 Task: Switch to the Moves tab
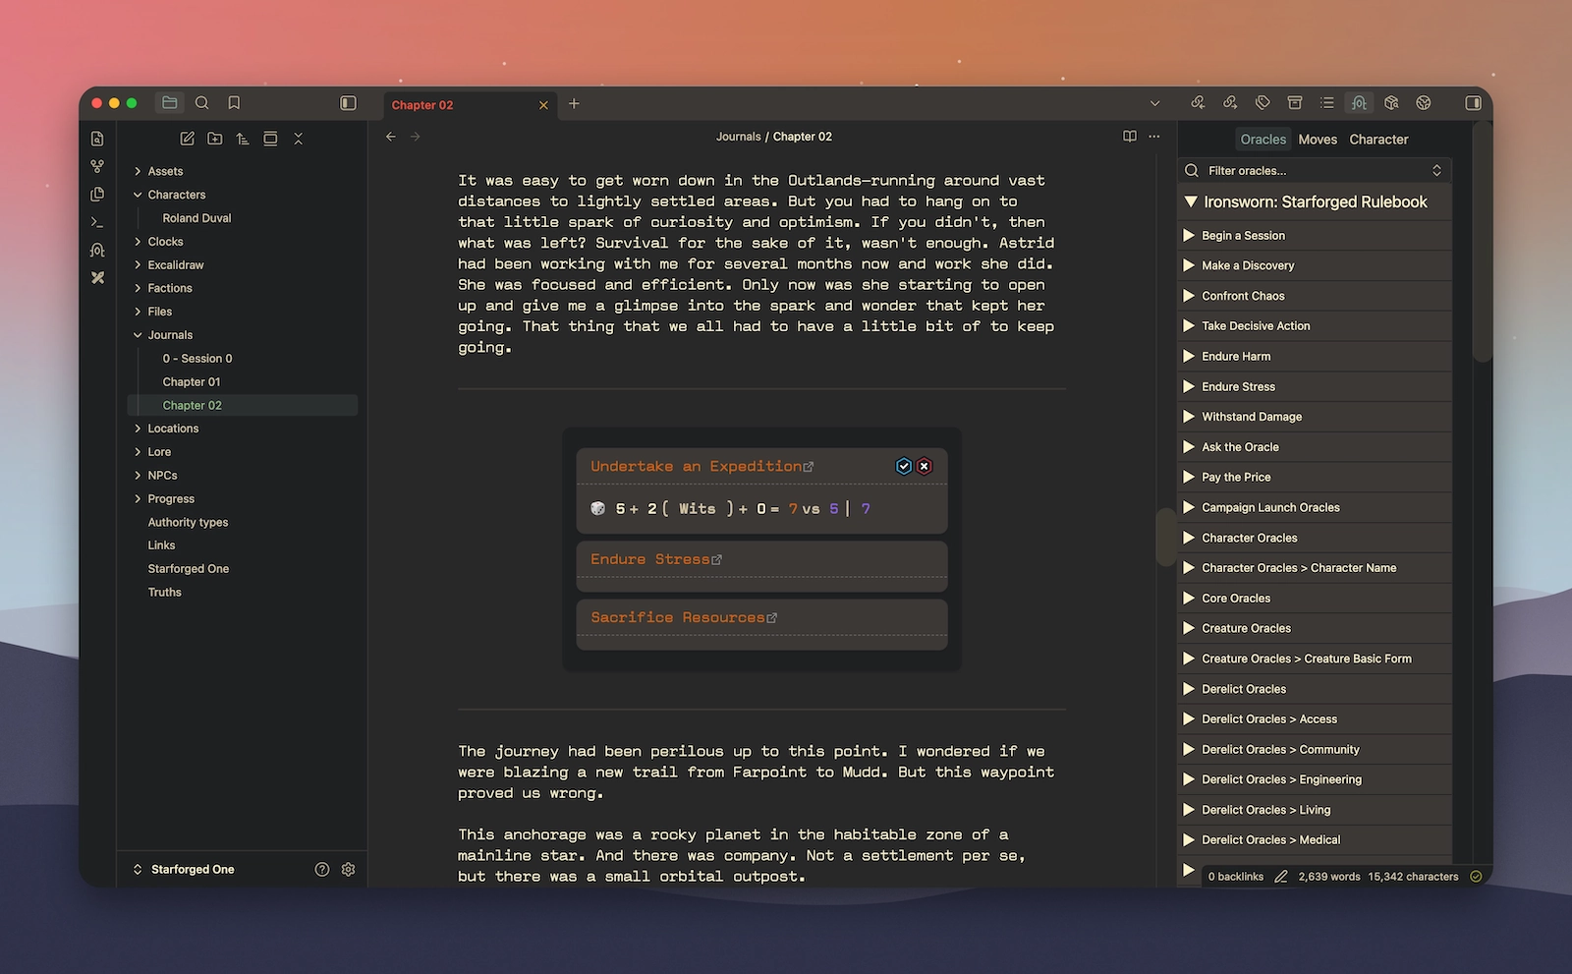[1318, 139]
